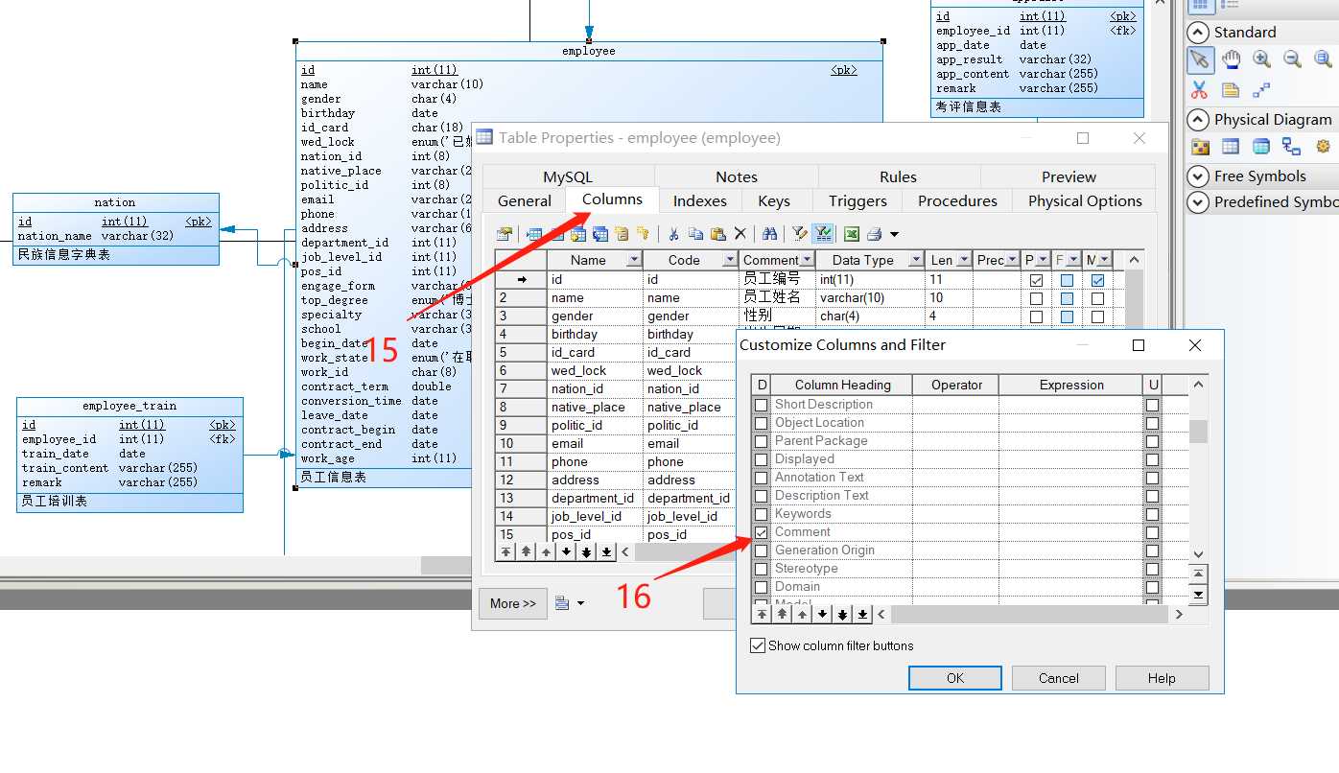Select the View tool in Physical Diagram
This screenshot has width=1339, height=773.
click(x=1261, y=147)
